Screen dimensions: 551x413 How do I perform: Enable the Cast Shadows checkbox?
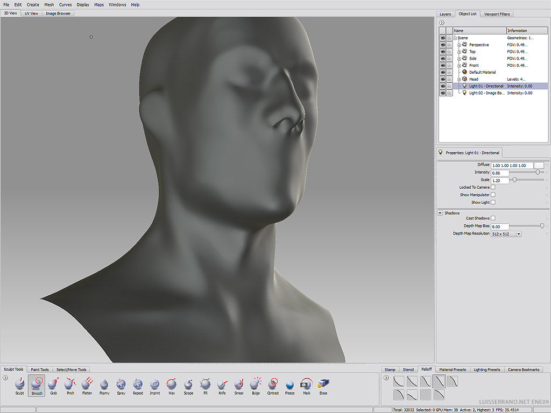(x=493, y=218)
